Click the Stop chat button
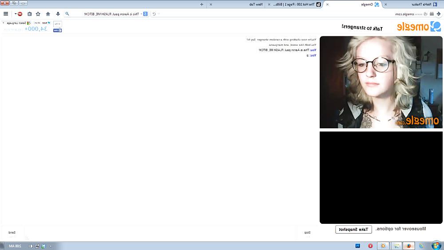Image resolution: width=444 pixels, height=250 pixels. (x=307, y=233)
